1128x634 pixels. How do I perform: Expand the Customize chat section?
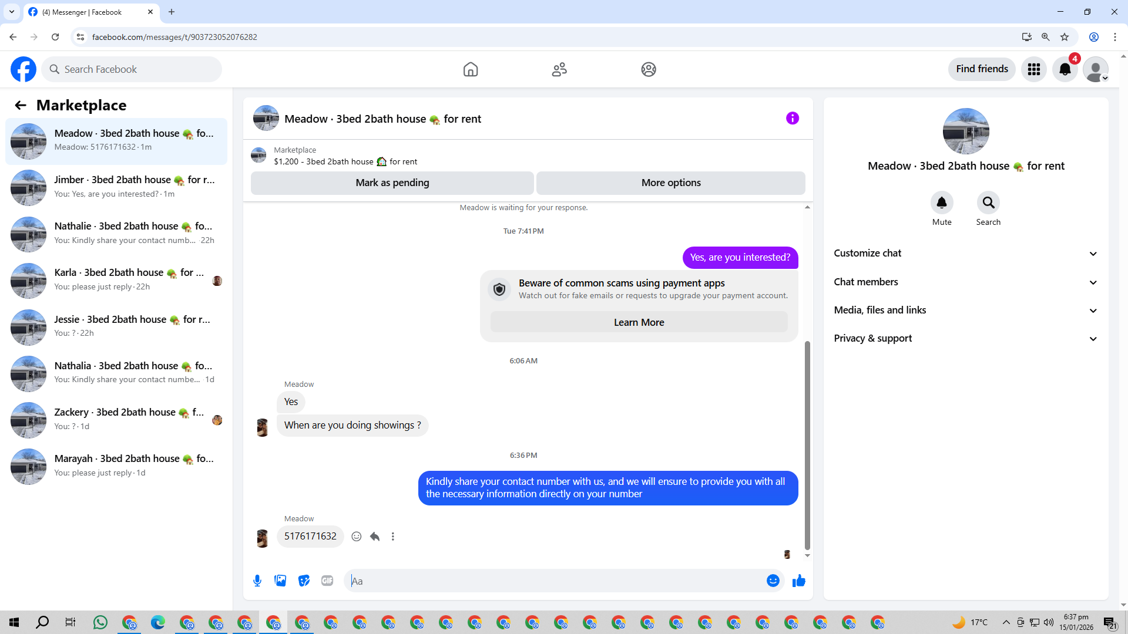point(965,253)
